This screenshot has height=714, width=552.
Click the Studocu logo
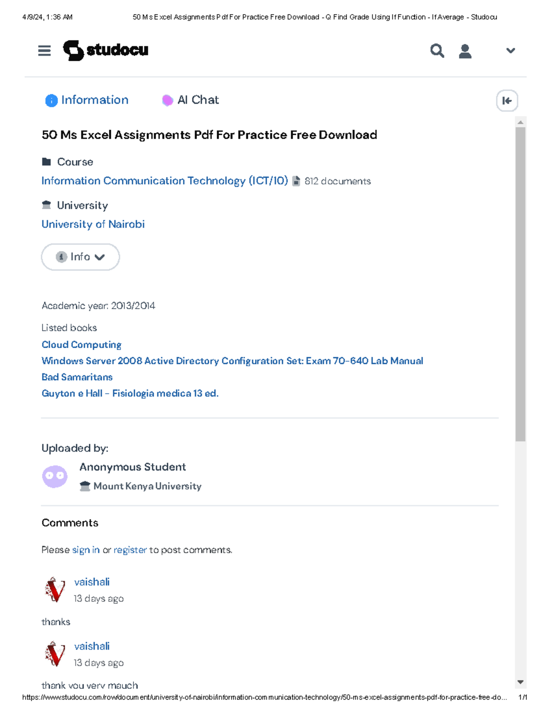click(x=106, y=50)
